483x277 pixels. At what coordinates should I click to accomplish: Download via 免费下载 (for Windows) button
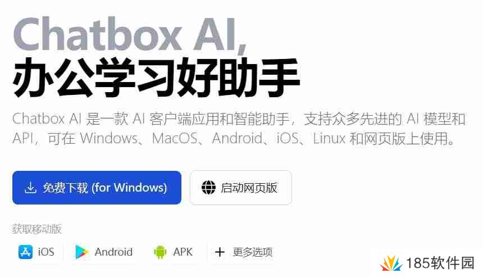[97, 188]
